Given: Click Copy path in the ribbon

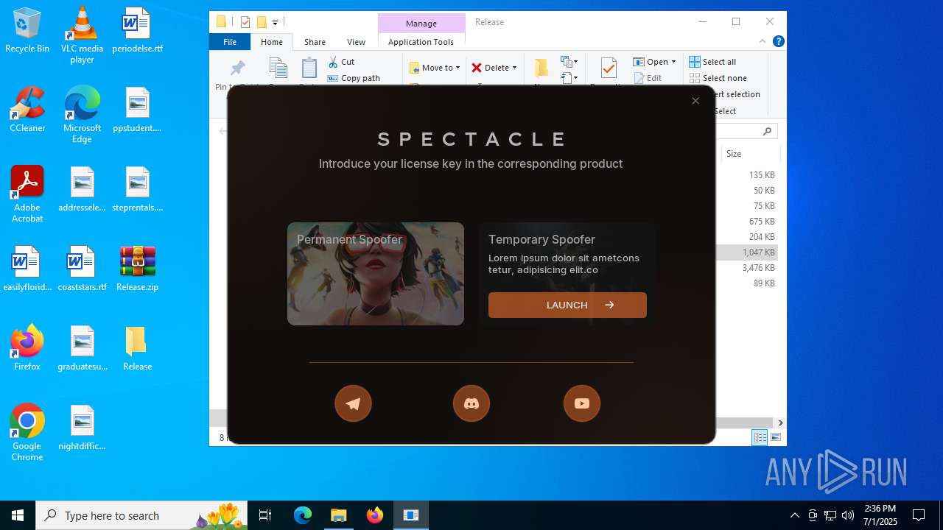Looking at the screenshot, I should click(x=354, y=78).
